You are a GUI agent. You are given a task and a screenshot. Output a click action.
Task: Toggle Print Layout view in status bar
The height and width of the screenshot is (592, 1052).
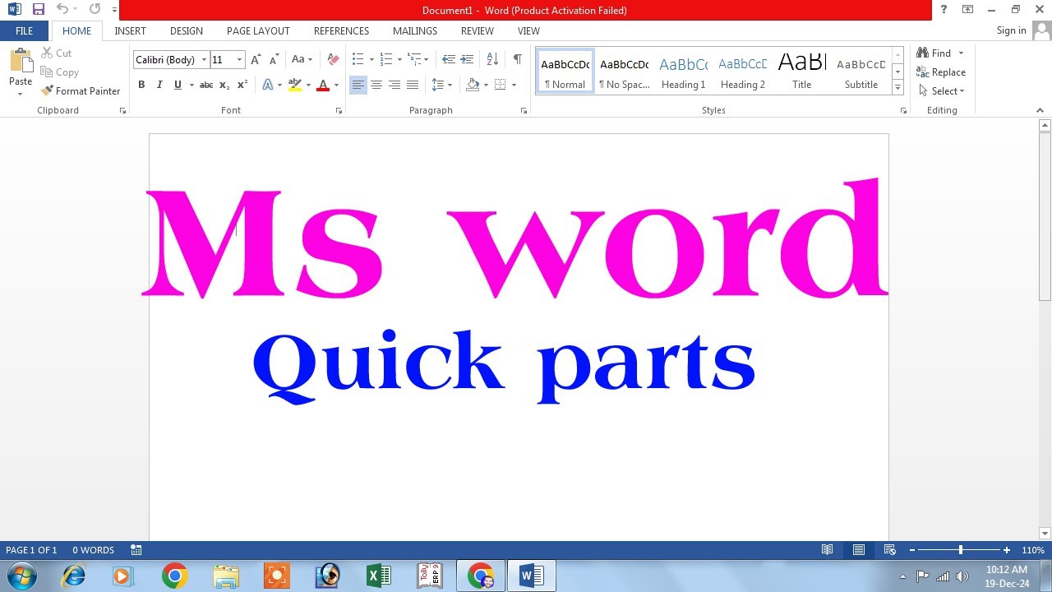pyautogui.click(x=859, y=550)
